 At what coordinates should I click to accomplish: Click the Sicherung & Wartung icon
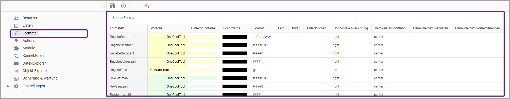[x=16, y=78]
